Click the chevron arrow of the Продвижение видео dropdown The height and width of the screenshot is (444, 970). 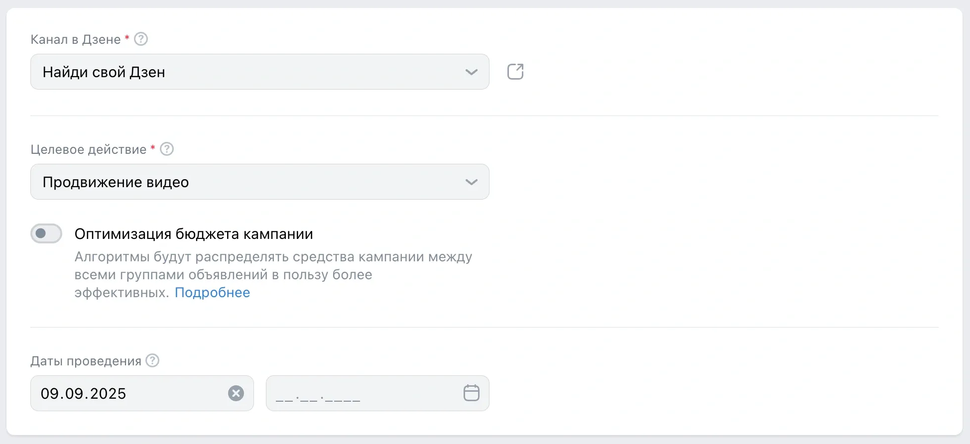(471, 182)
